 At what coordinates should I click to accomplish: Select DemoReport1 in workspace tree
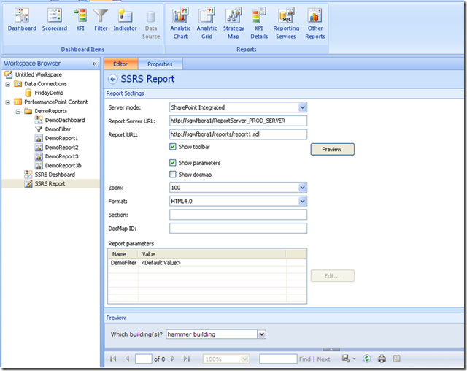coord(61,138)
